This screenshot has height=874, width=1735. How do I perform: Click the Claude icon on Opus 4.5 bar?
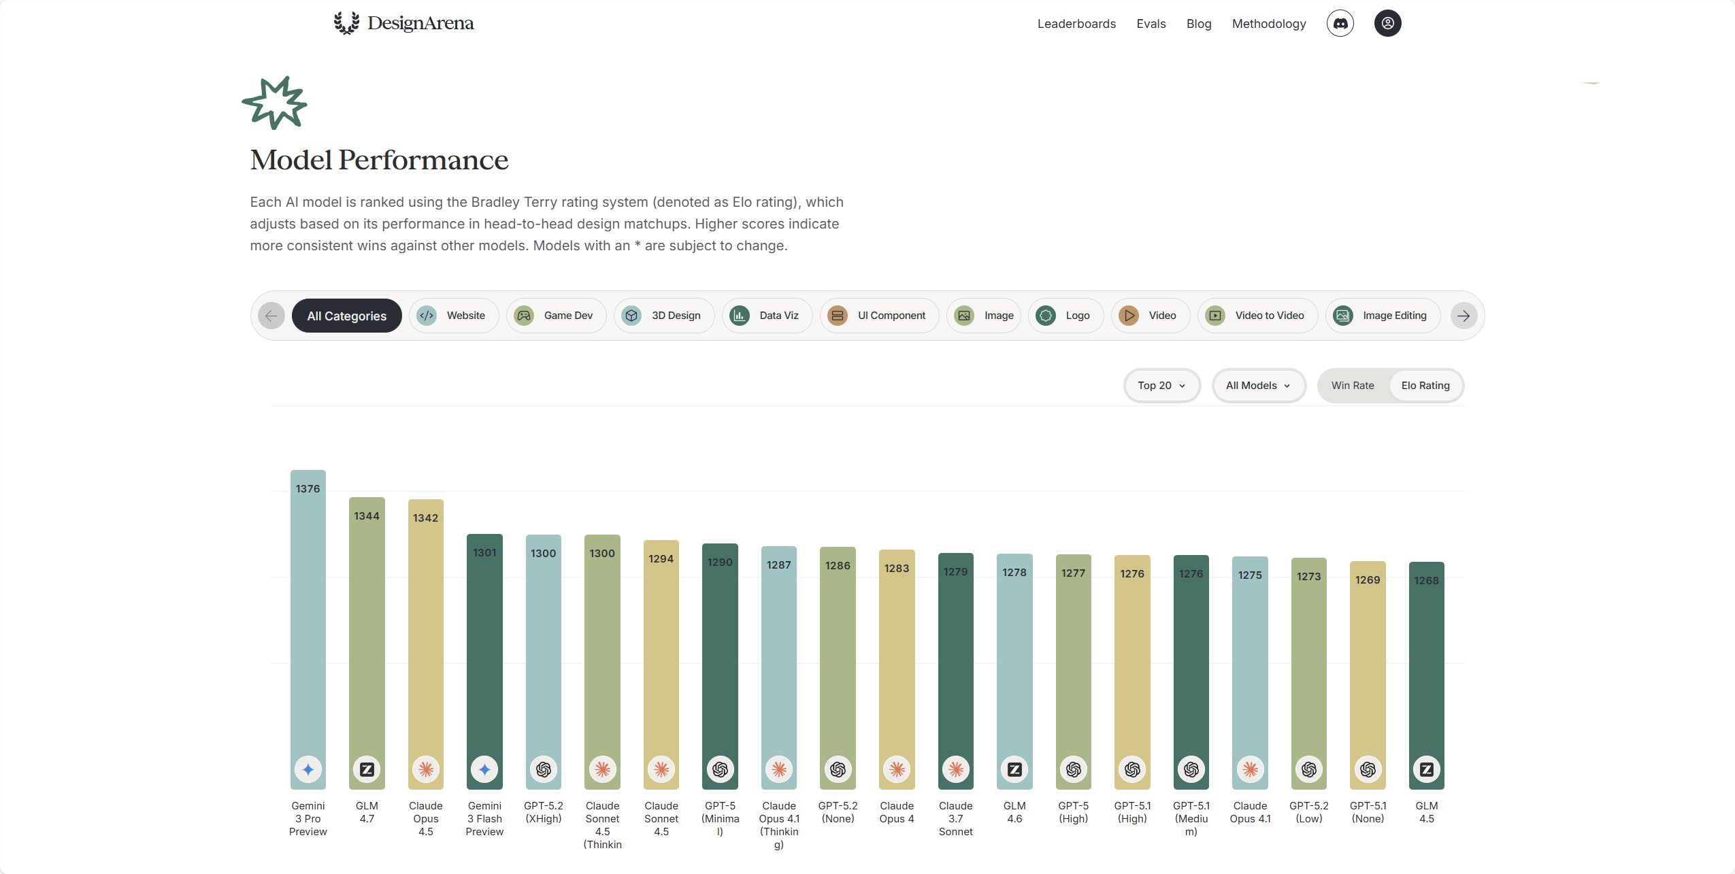tap(426, 769)
